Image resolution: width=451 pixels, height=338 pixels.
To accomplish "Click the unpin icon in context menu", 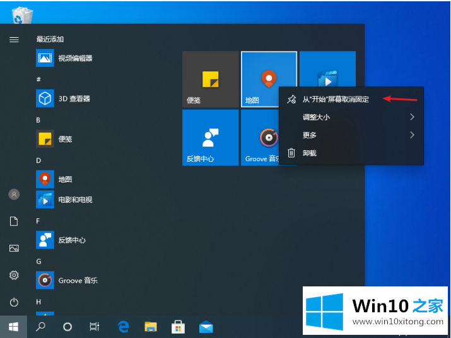I will pos(291,99).
